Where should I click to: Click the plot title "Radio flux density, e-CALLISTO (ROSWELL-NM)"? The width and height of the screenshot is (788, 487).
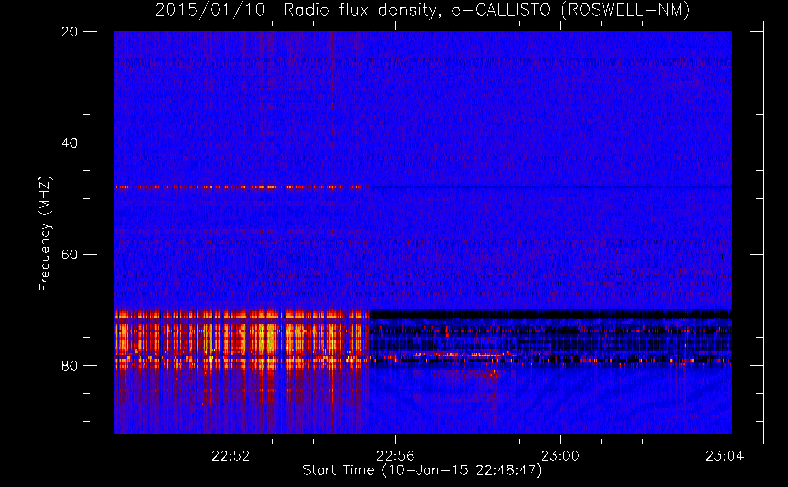(x=487, y=10)
